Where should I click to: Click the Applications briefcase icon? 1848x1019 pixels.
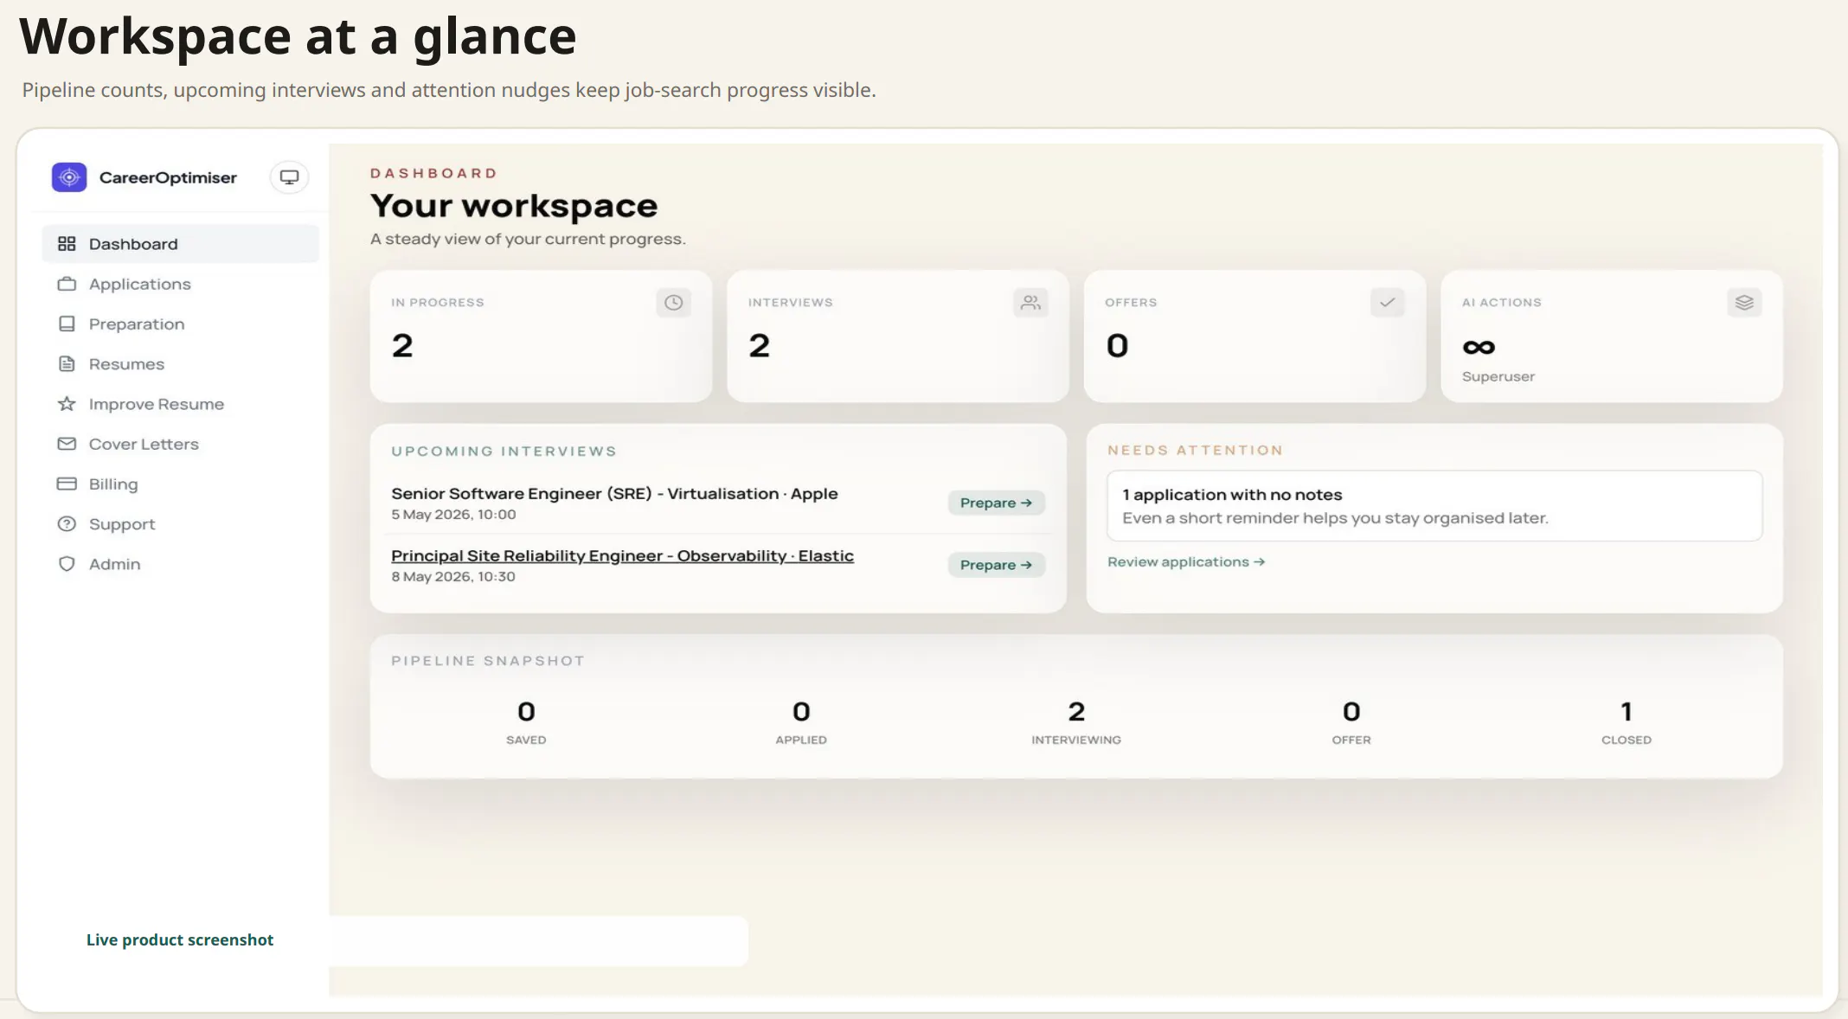click(x=67, y=284)
